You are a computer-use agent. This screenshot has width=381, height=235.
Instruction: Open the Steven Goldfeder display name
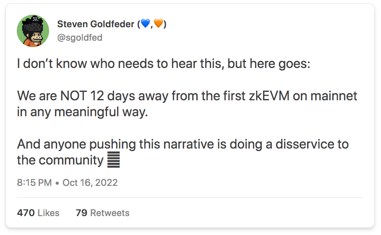pos(96,24)
